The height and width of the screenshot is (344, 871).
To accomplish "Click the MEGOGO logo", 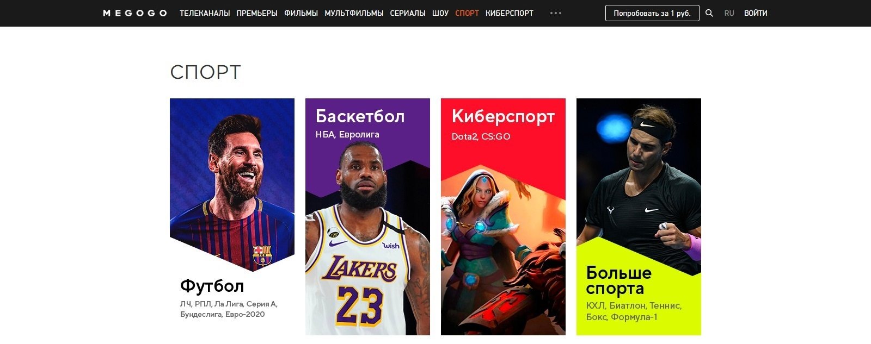I will 135,13.
